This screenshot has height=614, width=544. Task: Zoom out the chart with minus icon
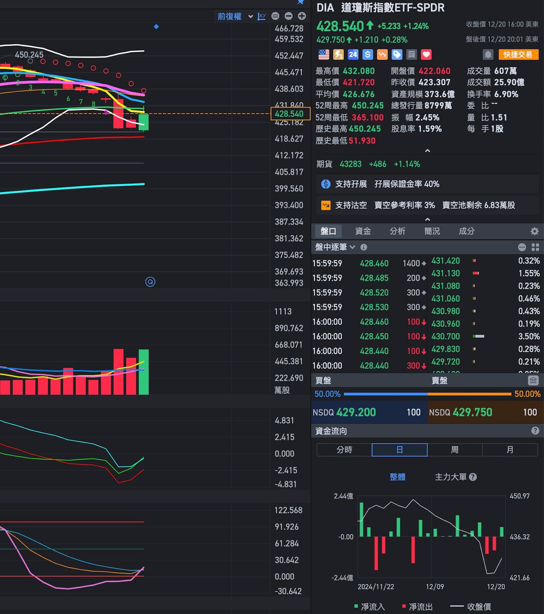tap(289, 16)
